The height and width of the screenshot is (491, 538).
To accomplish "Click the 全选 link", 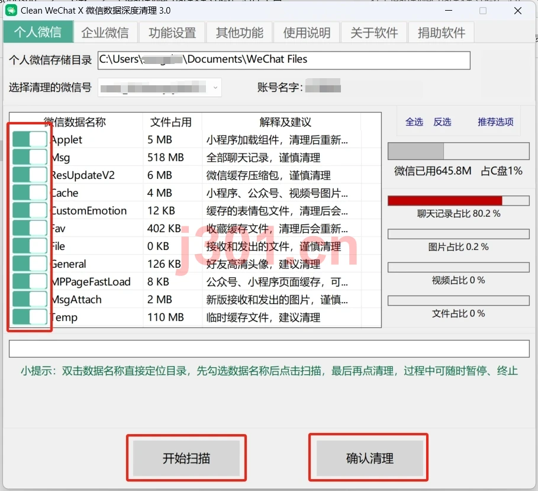I will 414,122.
